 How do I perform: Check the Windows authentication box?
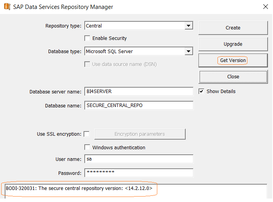(87, 147)
